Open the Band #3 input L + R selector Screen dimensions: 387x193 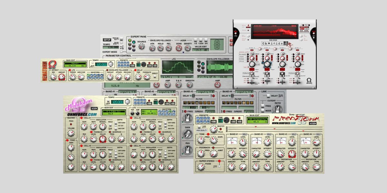click(205, 92)
